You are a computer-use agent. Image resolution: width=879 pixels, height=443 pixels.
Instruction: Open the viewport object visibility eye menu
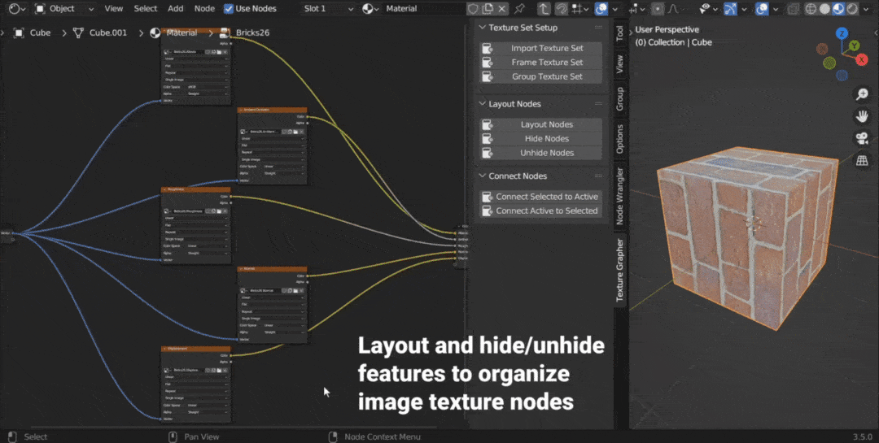[709, 8]
